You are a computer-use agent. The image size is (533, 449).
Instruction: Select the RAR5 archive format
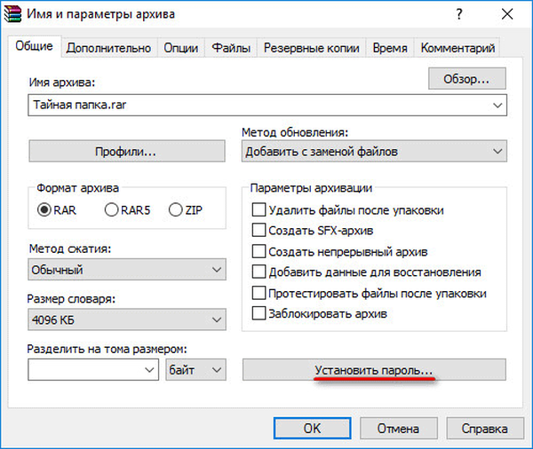[112, 210]
